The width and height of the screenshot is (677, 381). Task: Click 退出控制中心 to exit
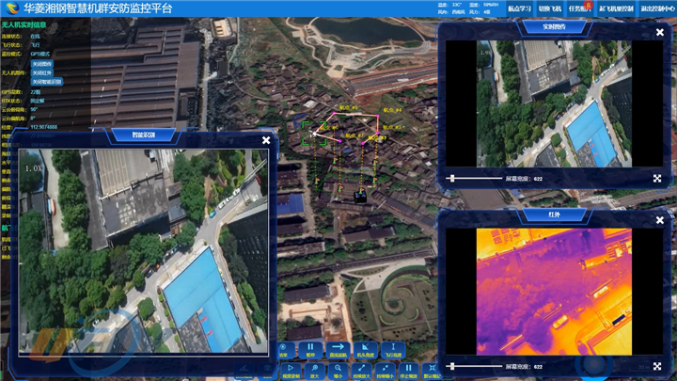click(x=656, y=8)
